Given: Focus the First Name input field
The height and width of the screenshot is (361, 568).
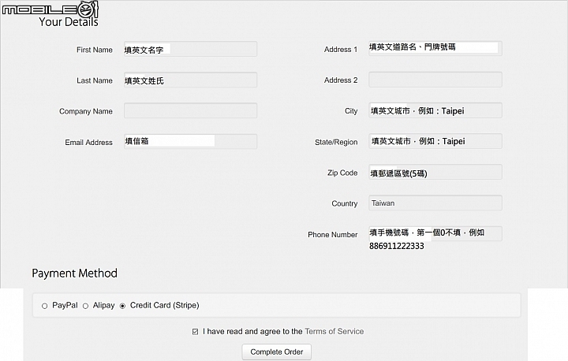Looking at the screenshot, I should 191,49.
